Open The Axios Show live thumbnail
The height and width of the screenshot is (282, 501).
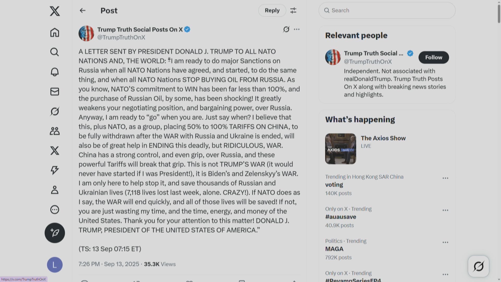pos(341,149)
